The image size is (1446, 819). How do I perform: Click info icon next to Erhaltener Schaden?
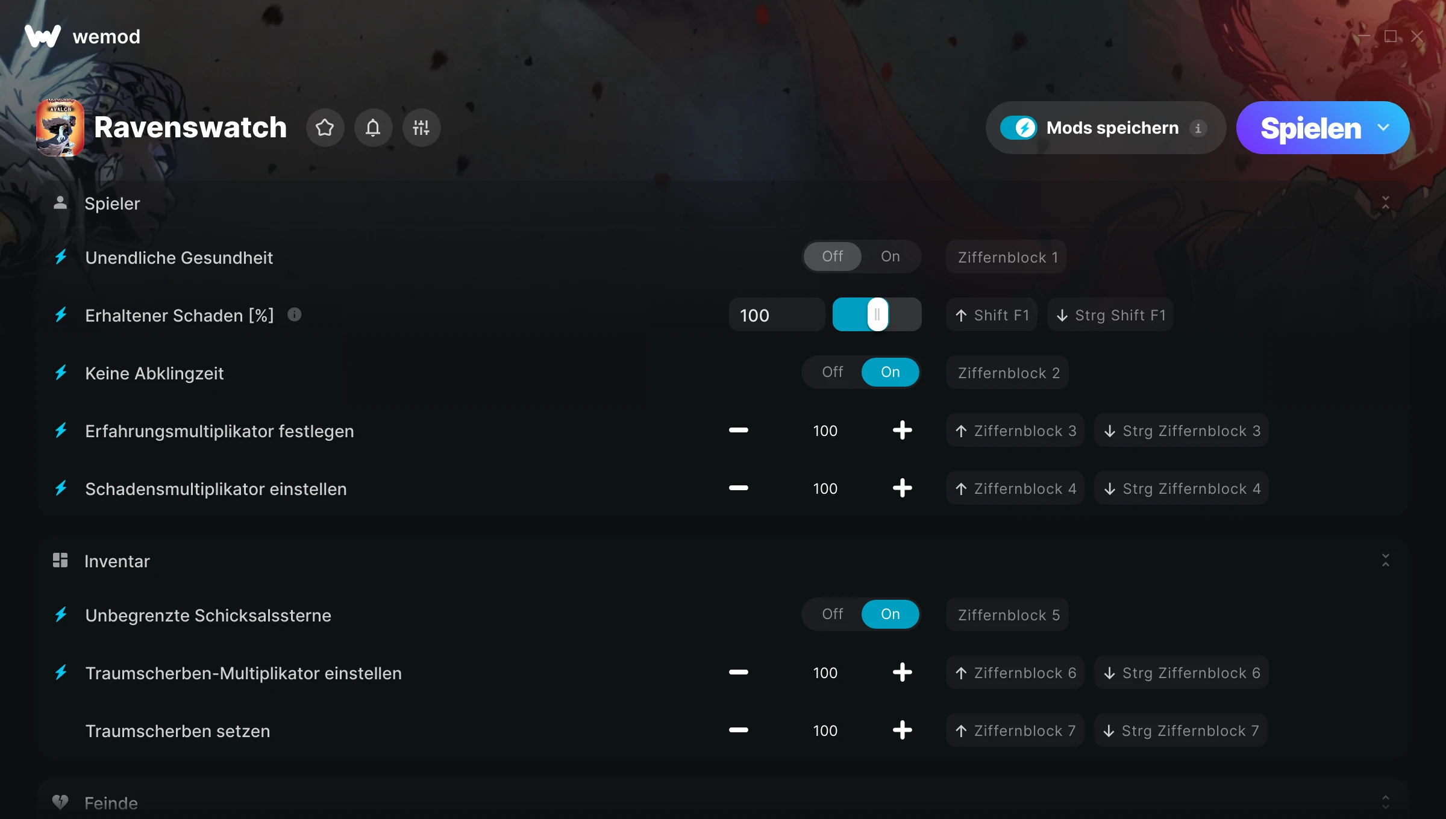[294, 314]
